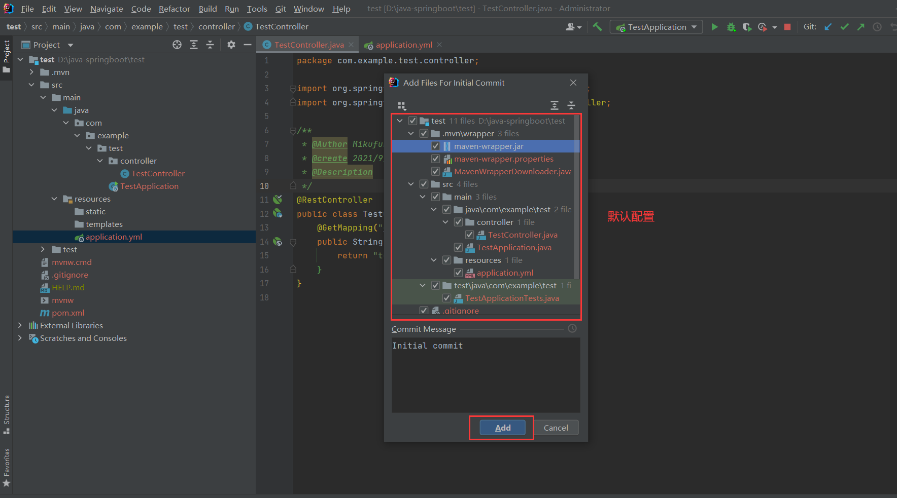The width and height of the screenshot is (897, 498).
Task: Uncheck maven-wrapper.properties checkbox
Action: pos(435,159)
